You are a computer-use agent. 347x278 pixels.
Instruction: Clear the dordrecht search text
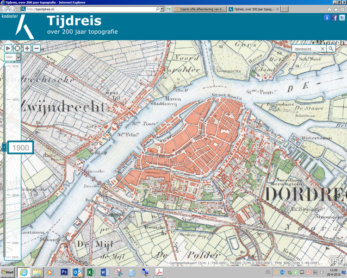tap(322, 49)
